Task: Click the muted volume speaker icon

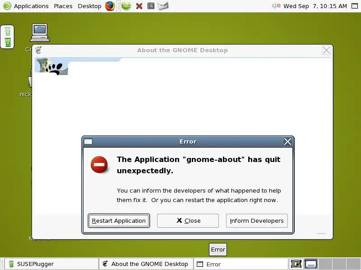Action: click(x=276, y=6)
